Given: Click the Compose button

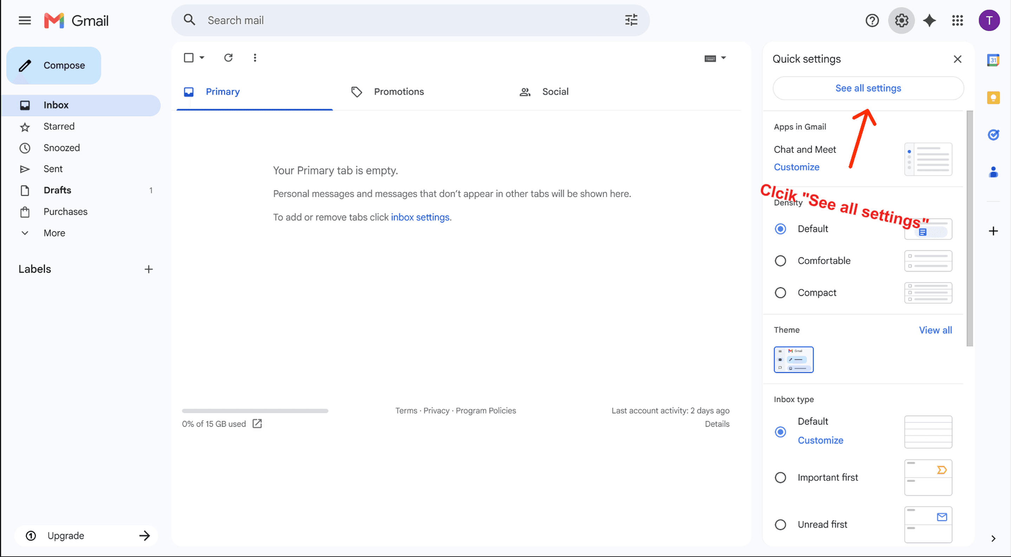Looking at the screenshot, I should click(x=54, y=66).
